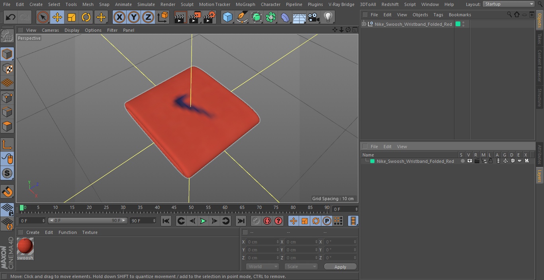Open the Layout dropdown set to Startup

click(509, 4)
